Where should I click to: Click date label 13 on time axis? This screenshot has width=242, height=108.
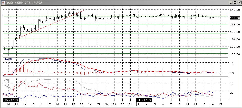tap(204, 104)
